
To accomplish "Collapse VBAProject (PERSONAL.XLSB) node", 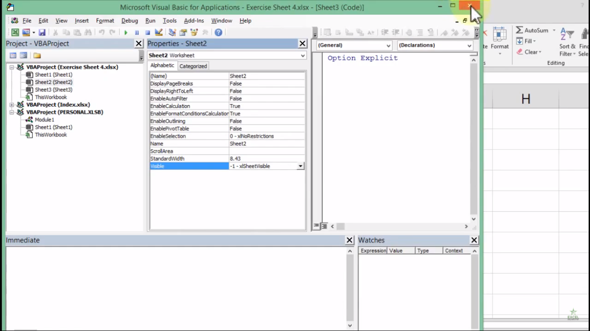I will 12,112.
